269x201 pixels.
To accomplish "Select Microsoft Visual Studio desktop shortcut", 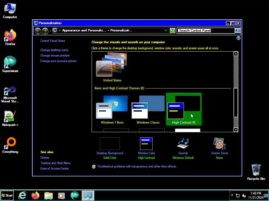I will [10, 94].
